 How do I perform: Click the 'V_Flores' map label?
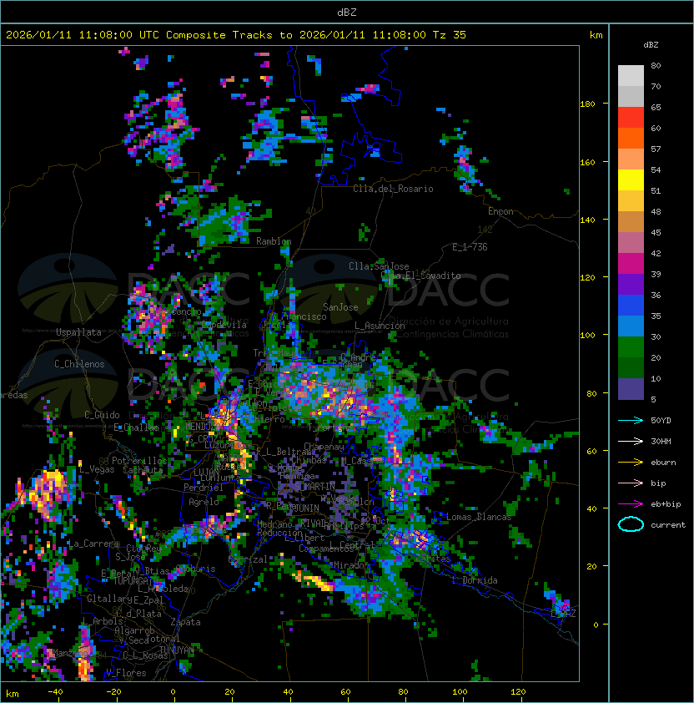click(x=126, y=673)
